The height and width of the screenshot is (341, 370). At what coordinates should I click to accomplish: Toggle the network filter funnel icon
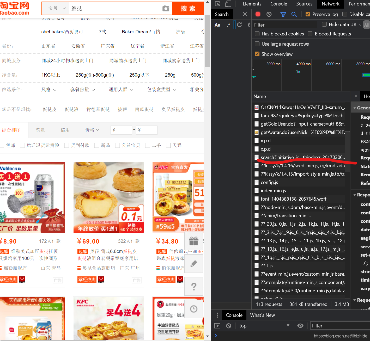[x=283, y=14]
